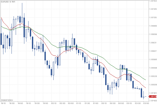The image size is (157, 105).
Task: Click the 1.12705 price level label
Action: [153, 18]
